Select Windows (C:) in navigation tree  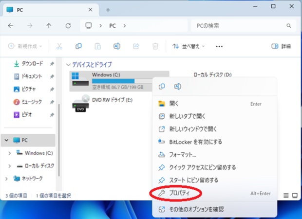point(35,153)
